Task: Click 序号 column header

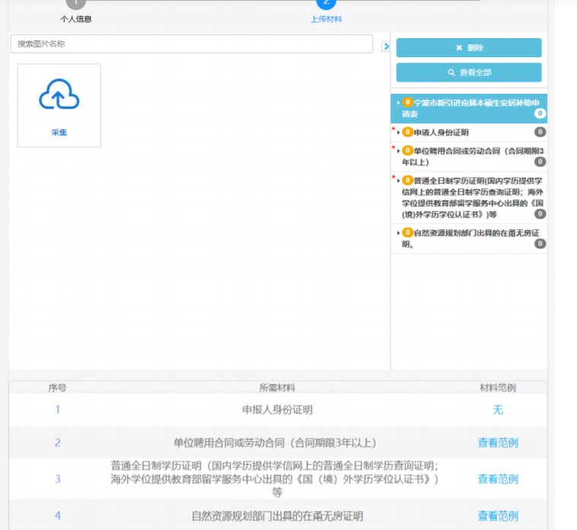Action: coord(57,388)
